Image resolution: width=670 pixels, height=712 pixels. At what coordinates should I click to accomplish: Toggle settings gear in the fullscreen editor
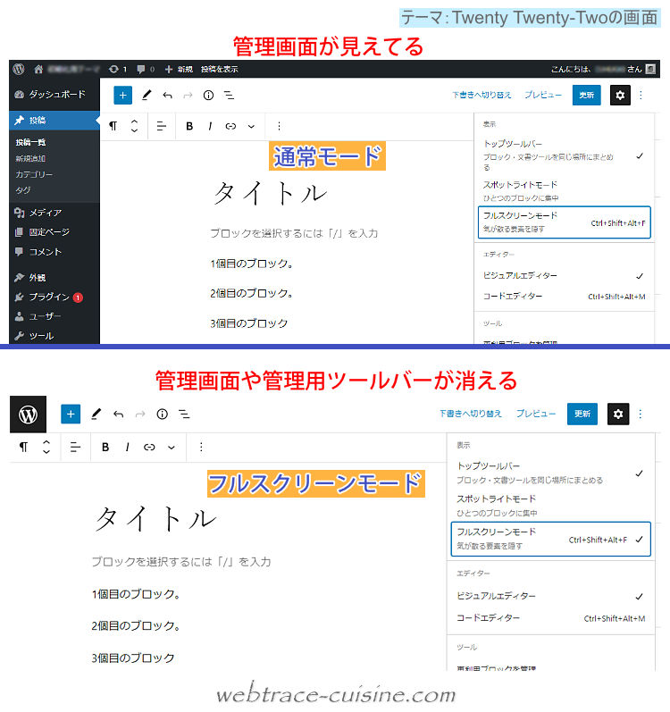click(618, 414)
